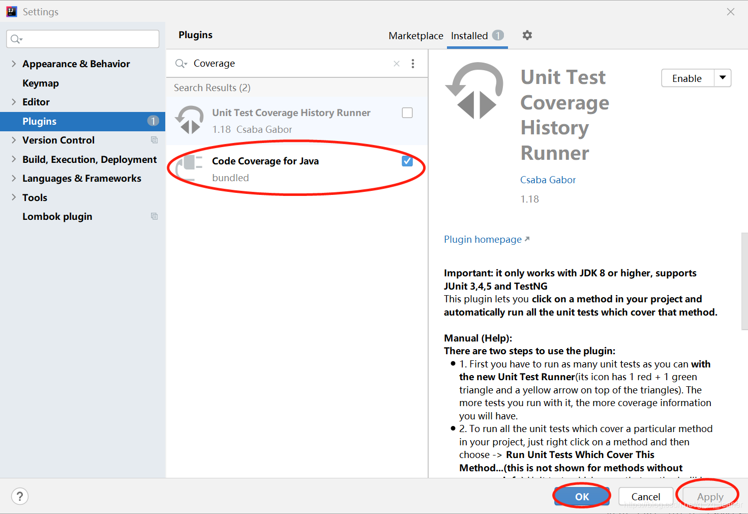
Task: Click Unit Test Coverage History Runner list icon
Action: [190, 120]
